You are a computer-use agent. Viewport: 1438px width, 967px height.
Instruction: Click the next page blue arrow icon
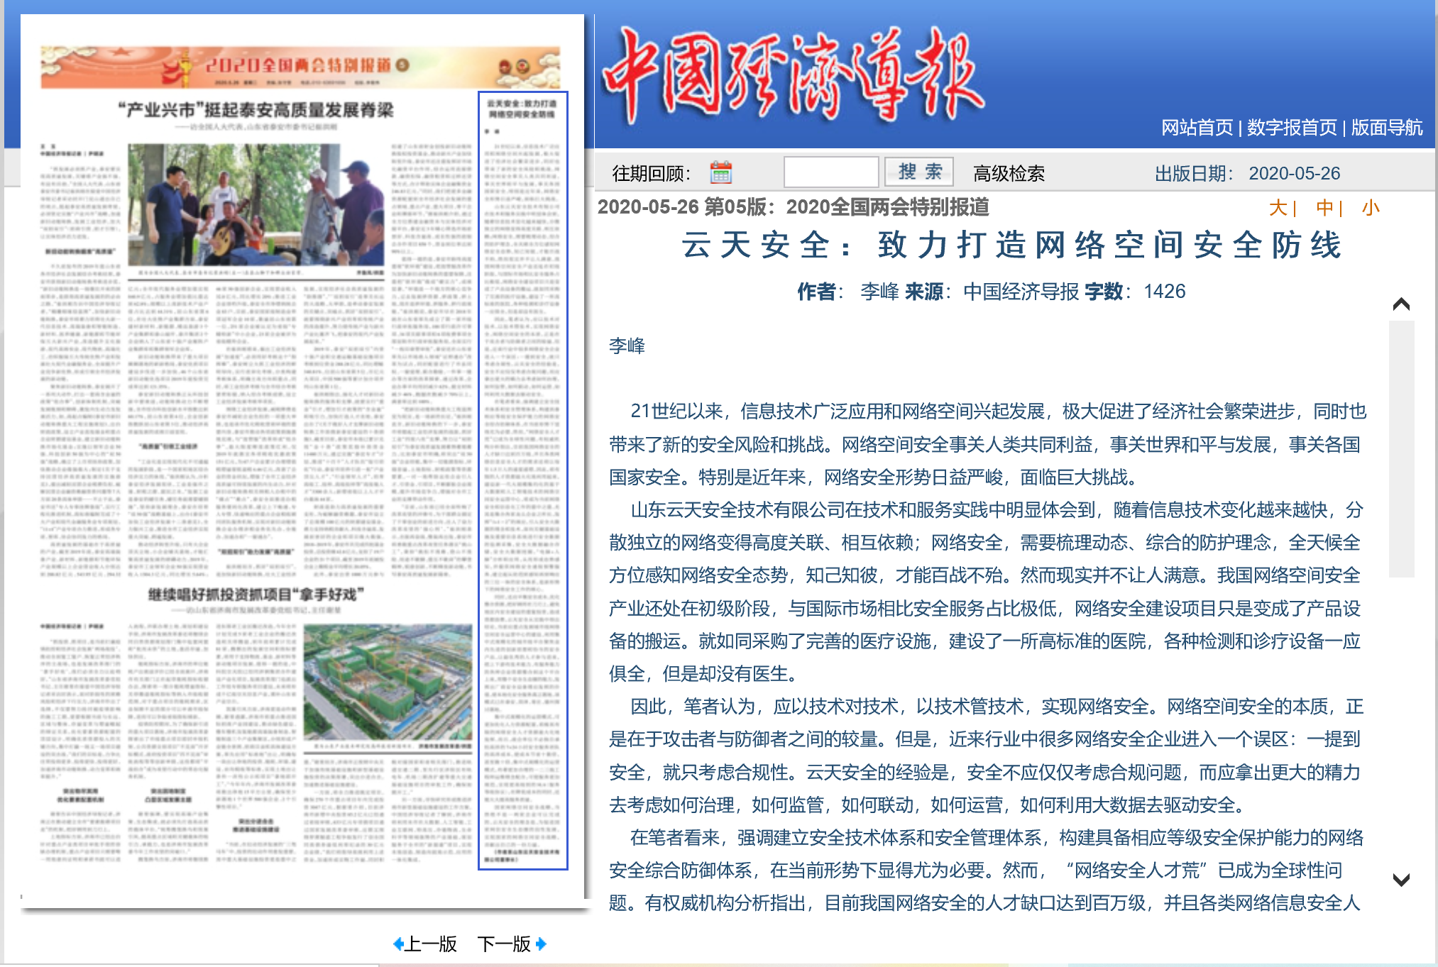tap(542, 944)
